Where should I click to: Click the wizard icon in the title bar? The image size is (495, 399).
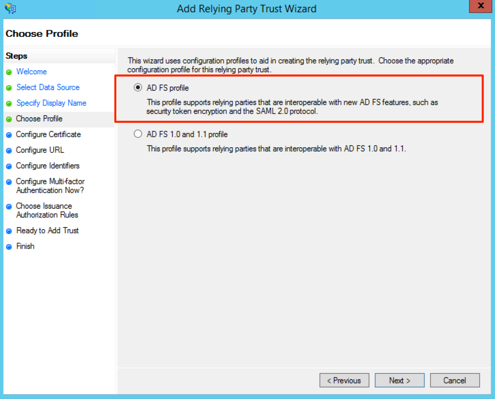(x=11, y=8)
